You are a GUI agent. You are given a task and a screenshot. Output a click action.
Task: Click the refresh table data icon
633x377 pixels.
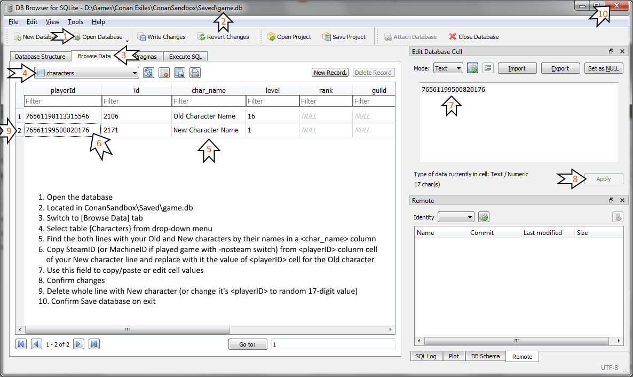point(149,73)
